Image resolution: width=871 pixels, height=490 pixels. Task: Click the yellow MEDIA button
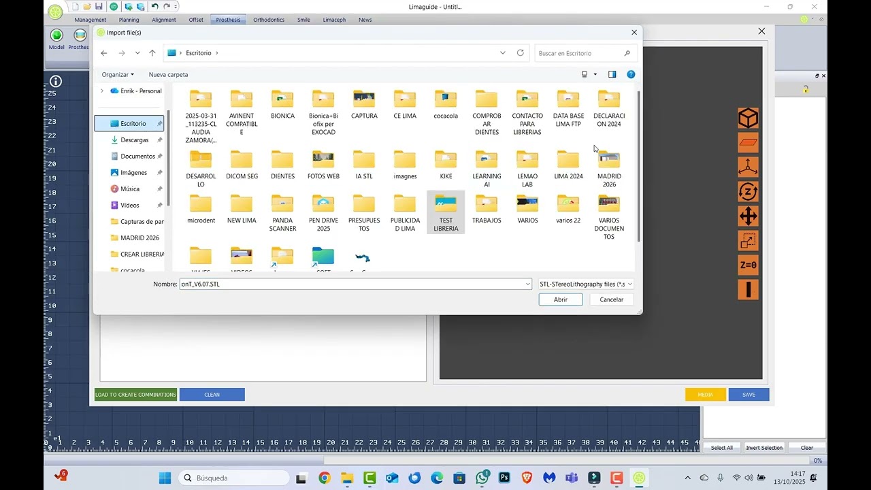pyautogui.click(x=706, y=395)
